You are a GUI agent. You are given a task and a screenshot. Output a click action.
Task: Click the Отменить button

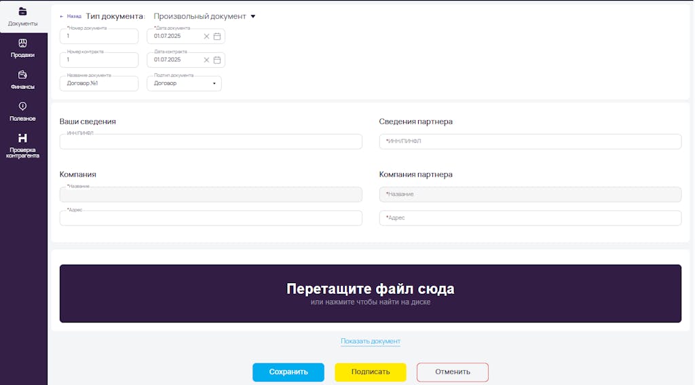pyautogui.click(x=453, y=372)
